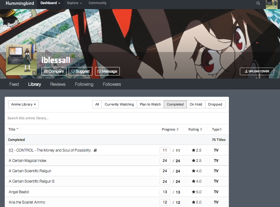Screen dimensions: 280x207
Task: Switch filter to Plan to Watch
Action: (x=150, y=104)
